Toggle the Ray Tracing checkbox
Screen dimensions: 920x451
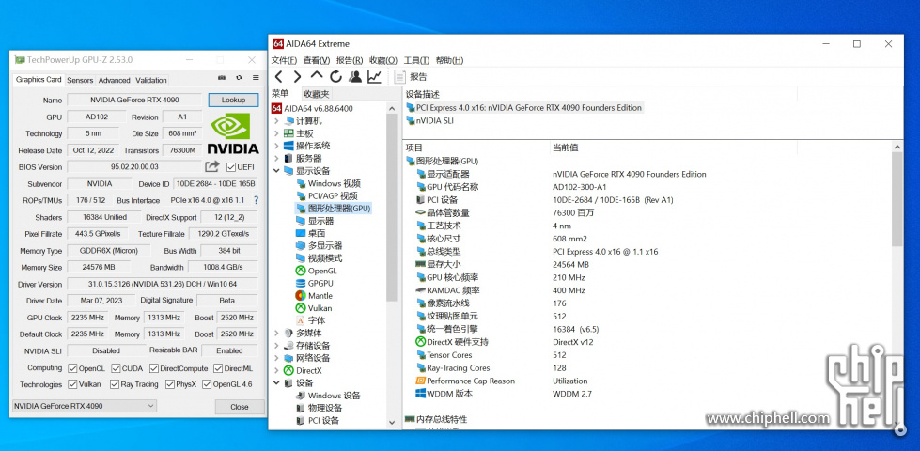point(114,384)
